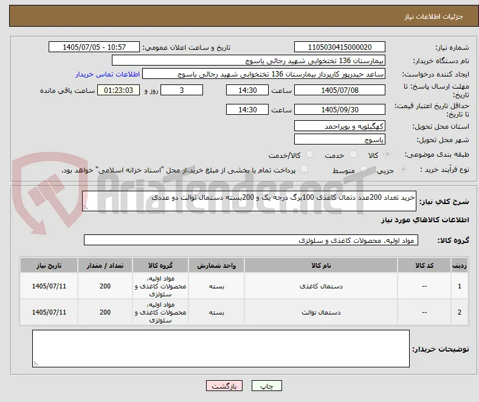The width and height of the screenshot is (479, 402).
Task: Select the خدمت radio button
Action: point(353,154)
